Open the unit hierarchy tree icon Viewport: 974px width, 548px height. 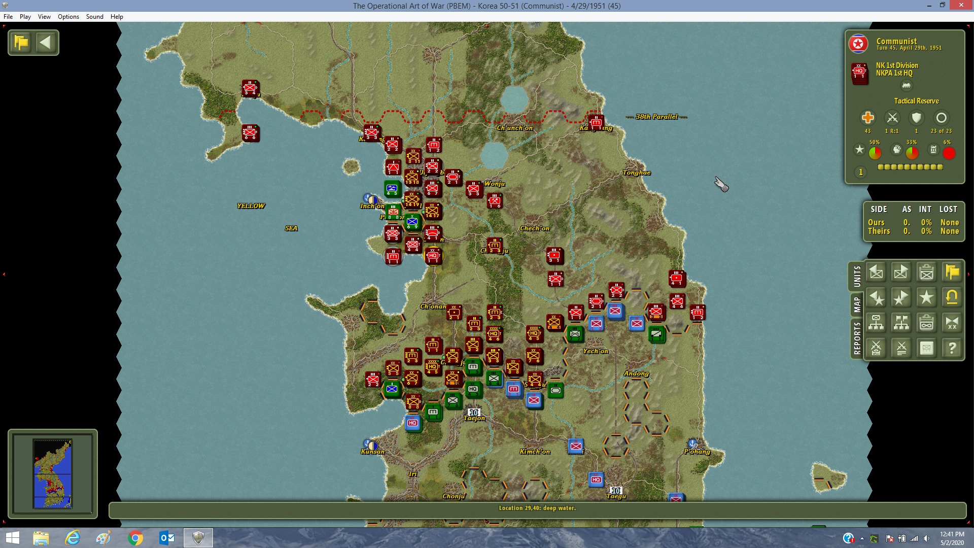pos(876,323)
